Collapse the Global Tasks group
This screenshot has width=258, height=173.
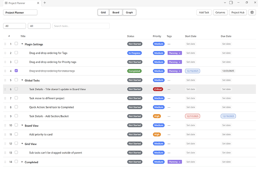(22, 80)
